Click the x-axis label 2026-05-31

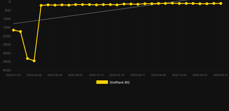tap(221, 75)
